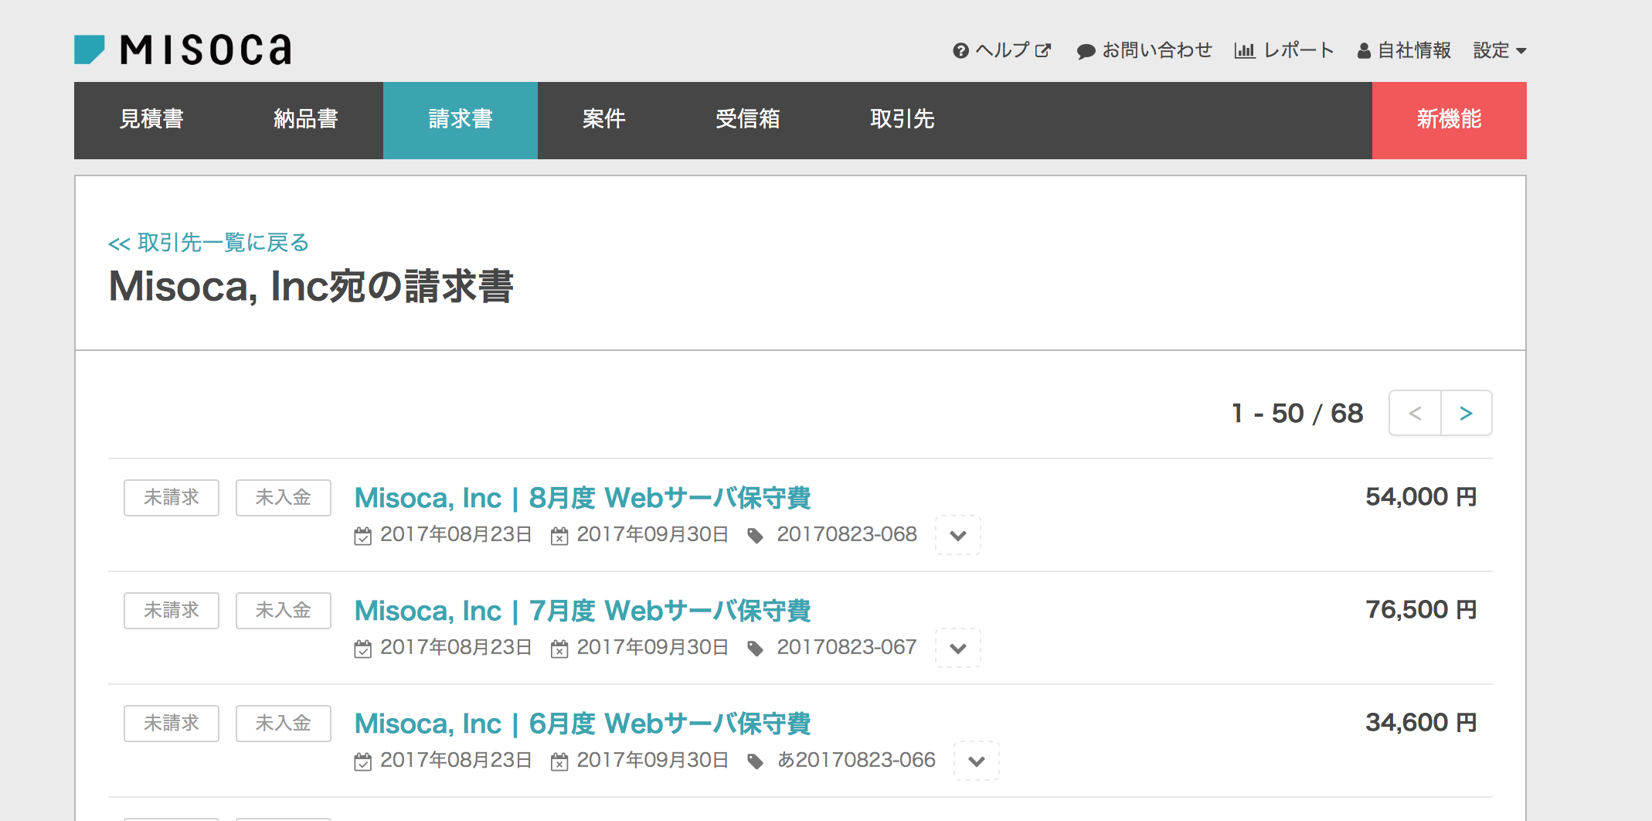Click due-date calendar icon on 6月度 invoice
The image size is (1652, 821).
pos(559,761)
